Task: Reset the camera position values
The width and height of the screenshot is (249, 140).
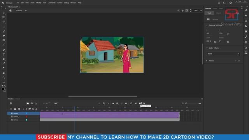Action: pos(228,34)
